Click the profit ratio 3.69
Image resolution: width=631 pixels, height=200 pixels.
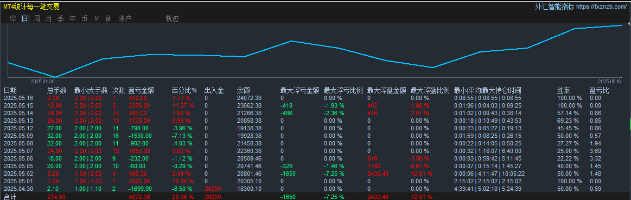(x=595, y=151)
